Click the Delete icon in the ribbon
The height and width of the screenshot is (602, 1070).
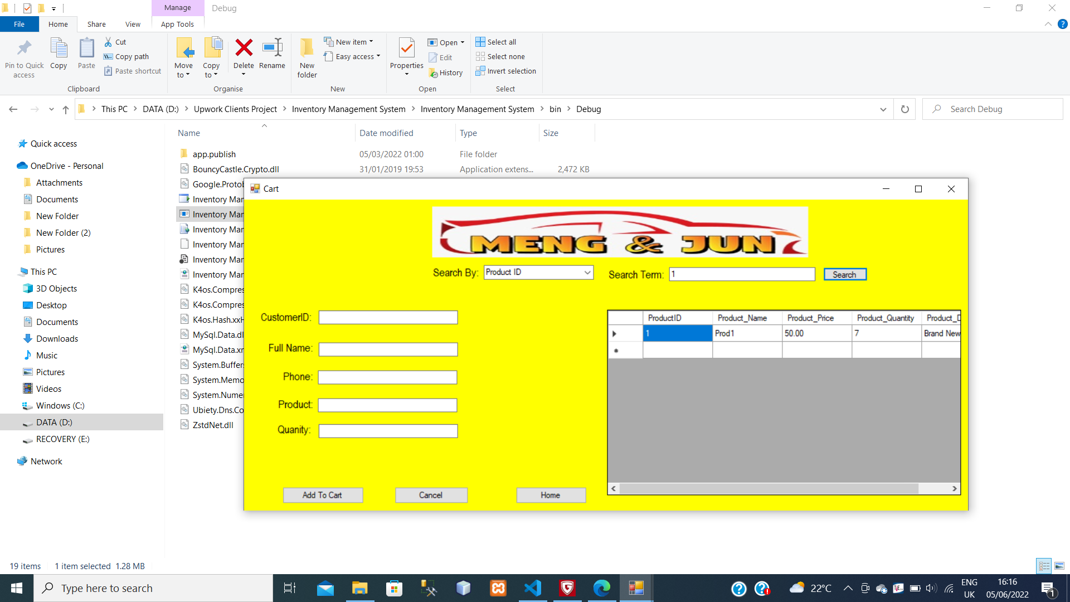tap(244, 48)
